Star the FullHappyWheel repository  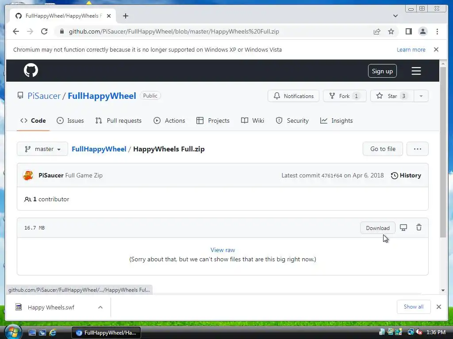click(x=392, y=96)
